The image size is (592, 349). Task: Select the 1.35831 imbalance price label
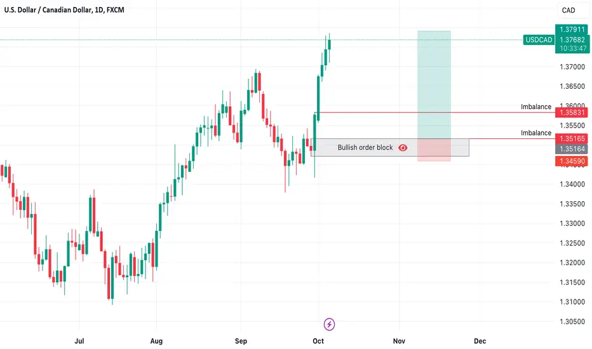coord(572,112)
